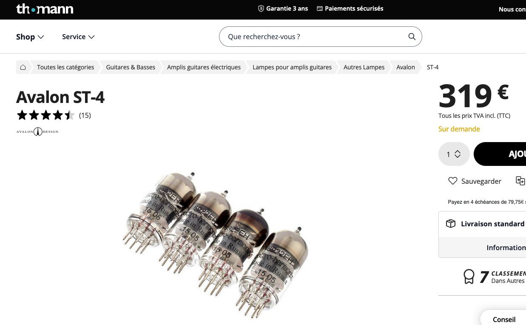This screenshot has height=325, width=526.
Task: Click the star rating display
Action: [46, 115]
